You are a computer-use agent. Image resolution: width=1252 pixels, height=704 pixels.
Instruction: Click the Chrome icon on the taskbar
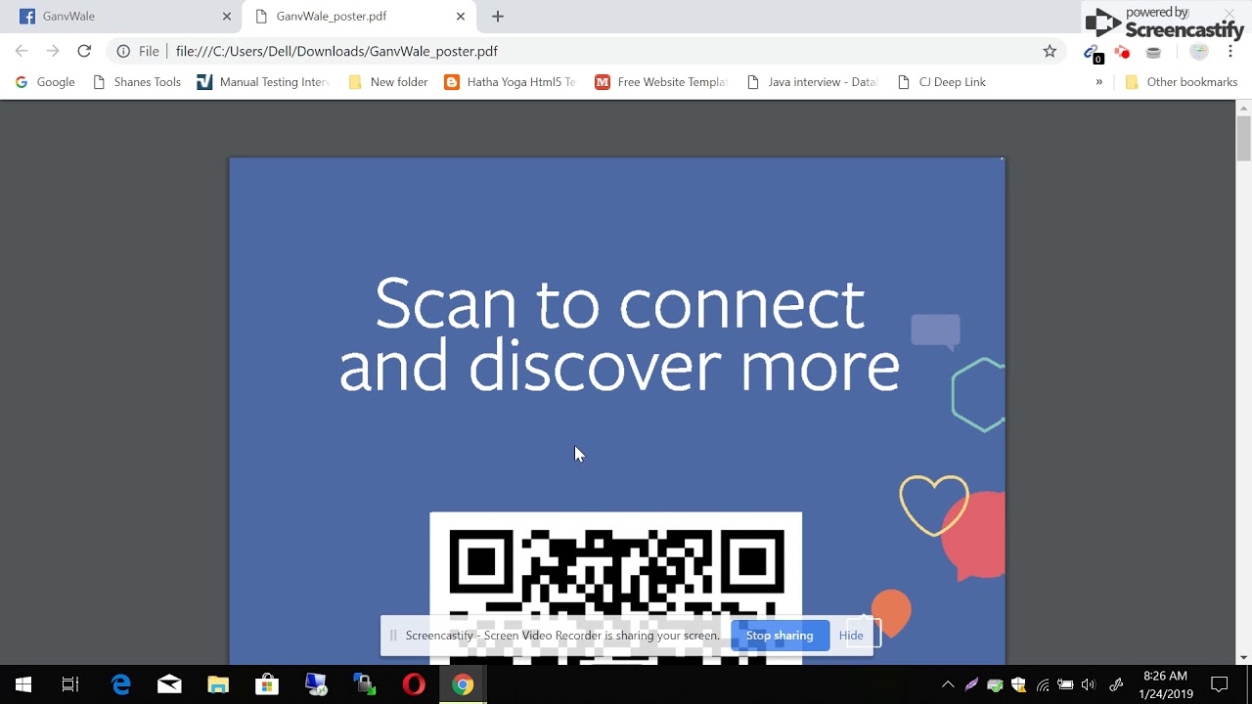pos(463,684)
